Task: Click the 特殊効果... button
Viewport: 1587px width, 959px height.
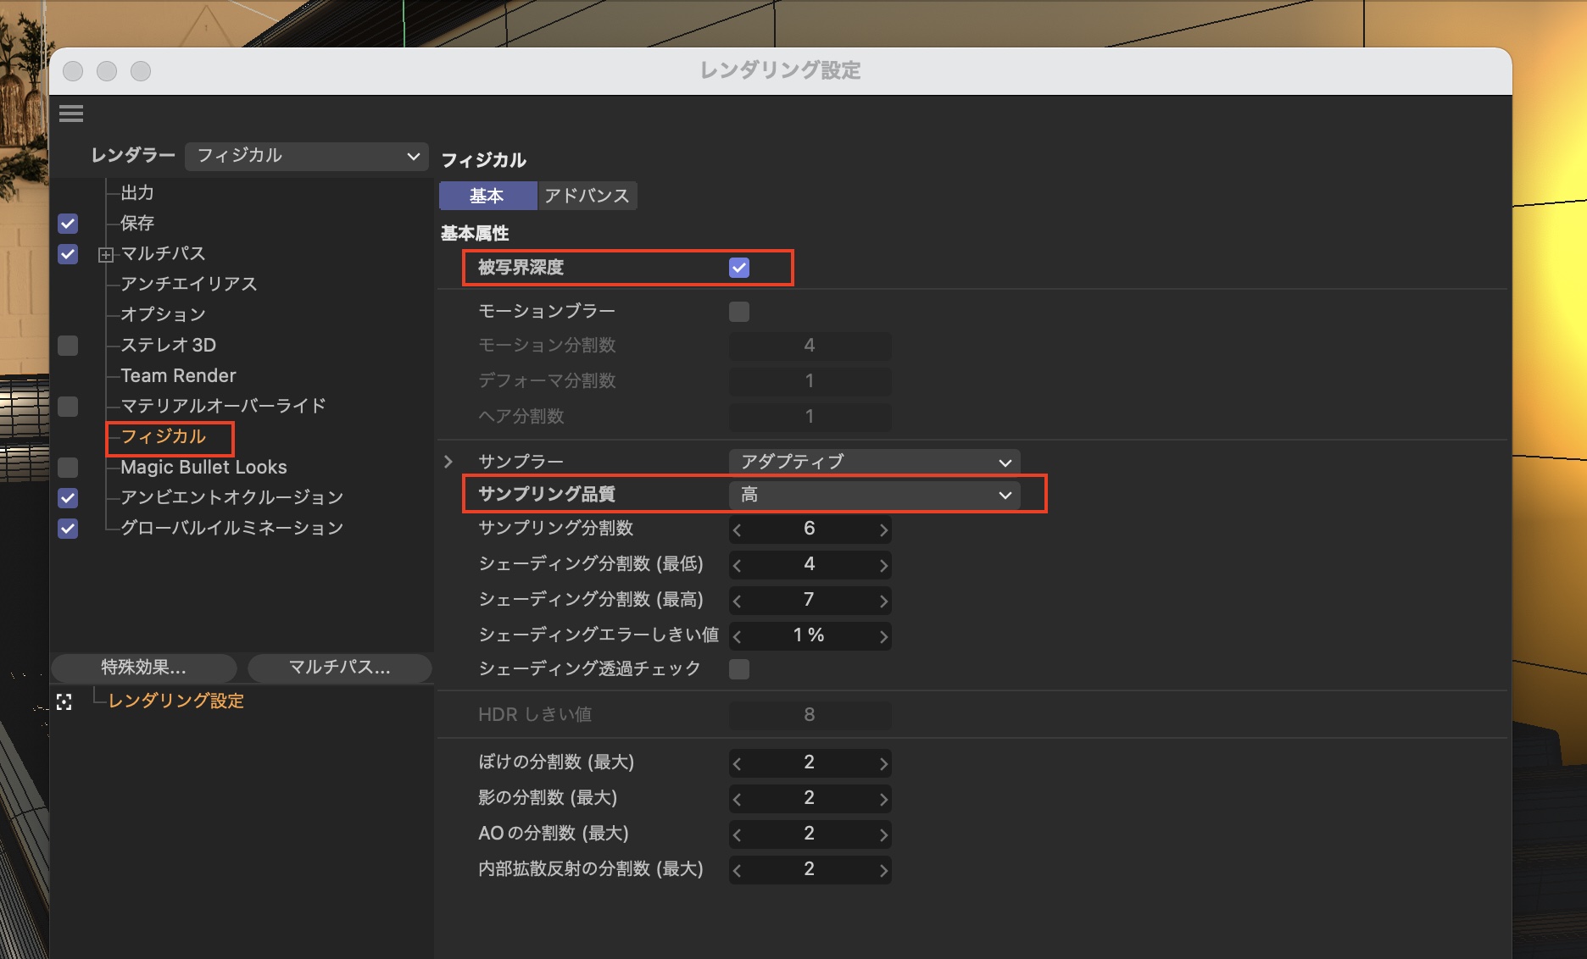Action: [143, 668]
